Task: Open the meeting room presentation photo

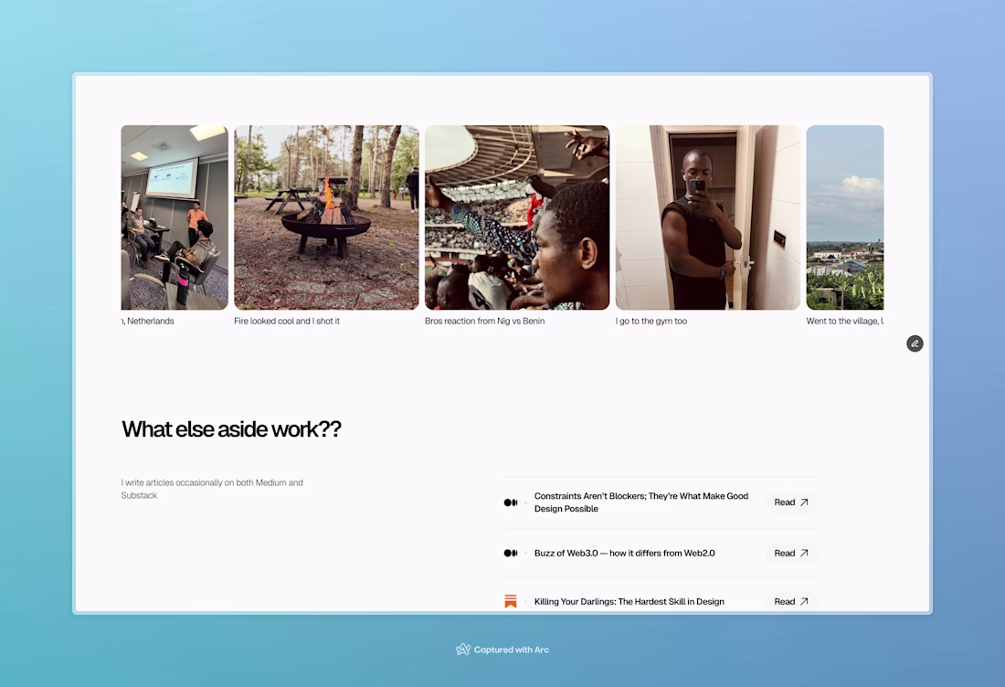Action: tap(175, 217)
